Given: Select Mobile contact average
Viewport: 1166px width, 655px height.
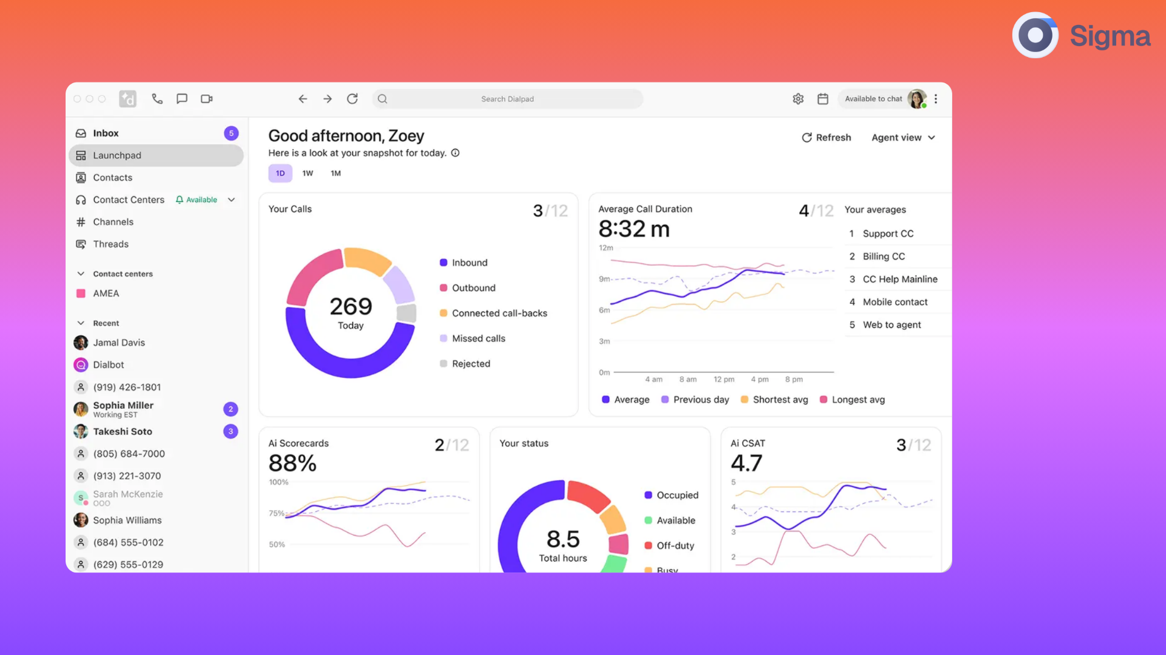Looking at the screenshot, I should click(898, 302).
